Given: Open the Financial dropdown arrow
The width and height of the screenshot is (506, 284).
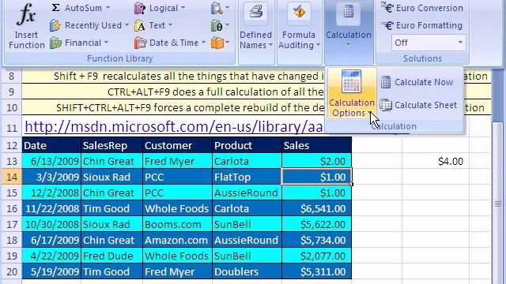Looking at the screenshot, I should coord(106,43).
